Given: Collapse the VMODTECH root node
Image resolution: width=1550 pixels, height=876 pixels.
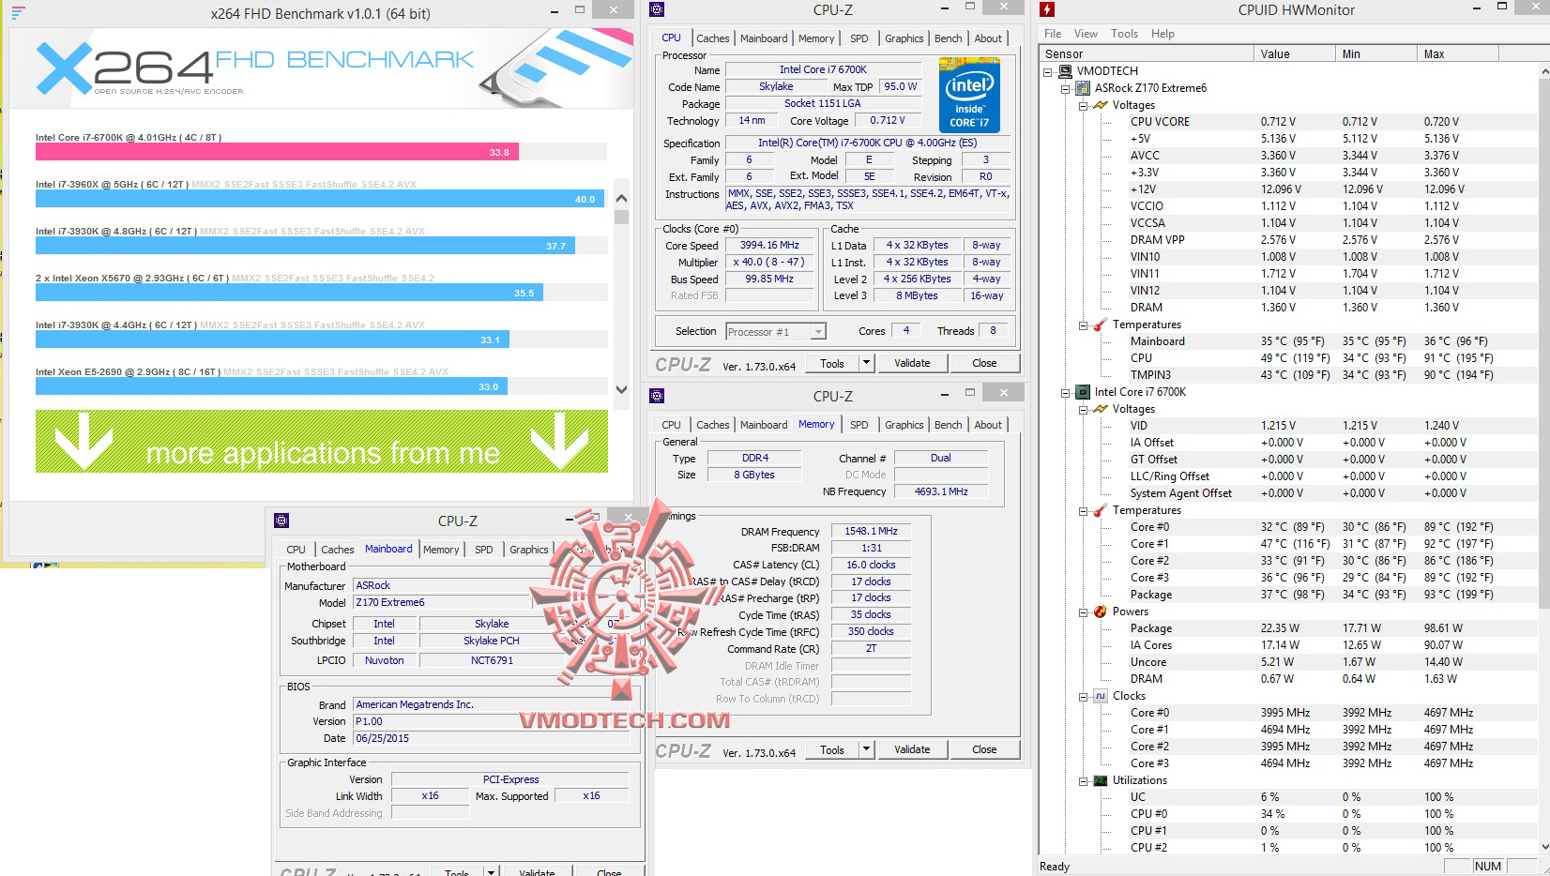Looking at the screenshot, I should point(1049,71).
